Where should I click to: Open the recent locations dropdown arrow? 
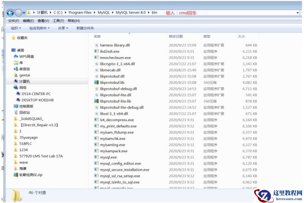pos(24,13)
